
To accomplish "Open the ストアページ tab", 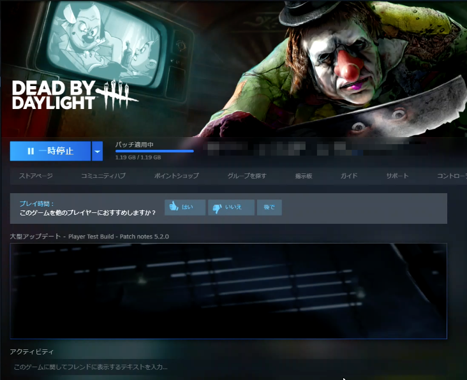I will [36, 176].
